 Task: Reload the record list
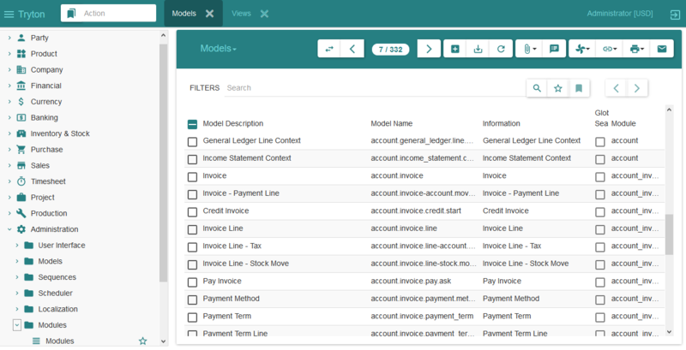[501, 49]
